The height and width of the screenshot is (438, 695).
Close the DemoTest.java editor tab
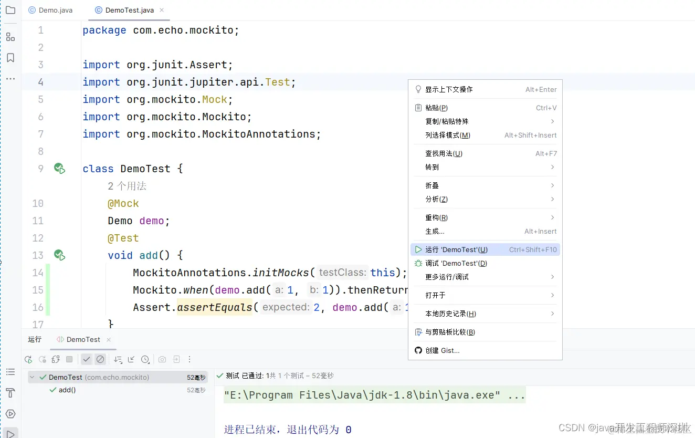[161, 10]
